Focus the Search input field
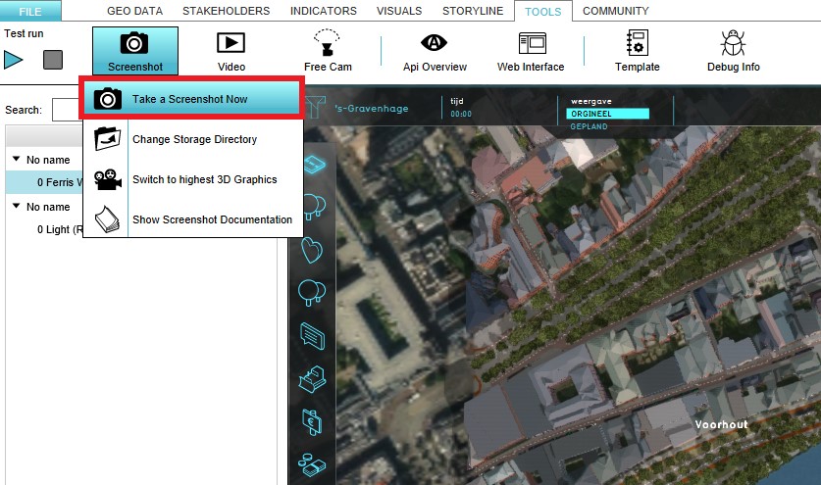821x485 pixels. point(67,110)
